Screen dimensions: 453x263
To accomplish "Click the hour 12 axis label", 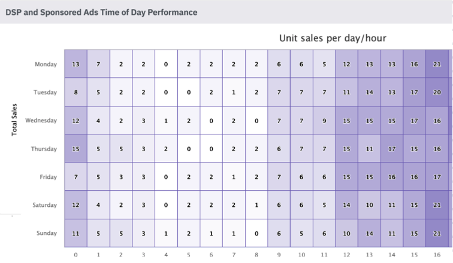I will (346, 255).
